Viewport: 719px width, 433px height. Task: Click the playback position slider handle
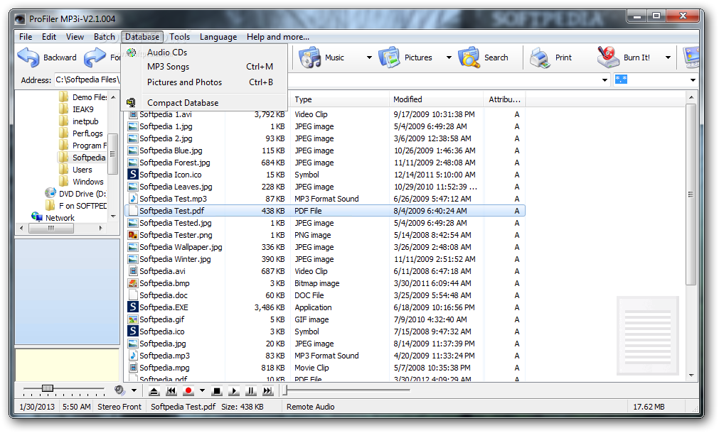click(284, 390)
